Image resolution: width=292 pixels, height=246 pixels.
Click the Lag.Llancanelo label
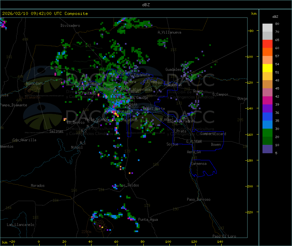point(21,225)
